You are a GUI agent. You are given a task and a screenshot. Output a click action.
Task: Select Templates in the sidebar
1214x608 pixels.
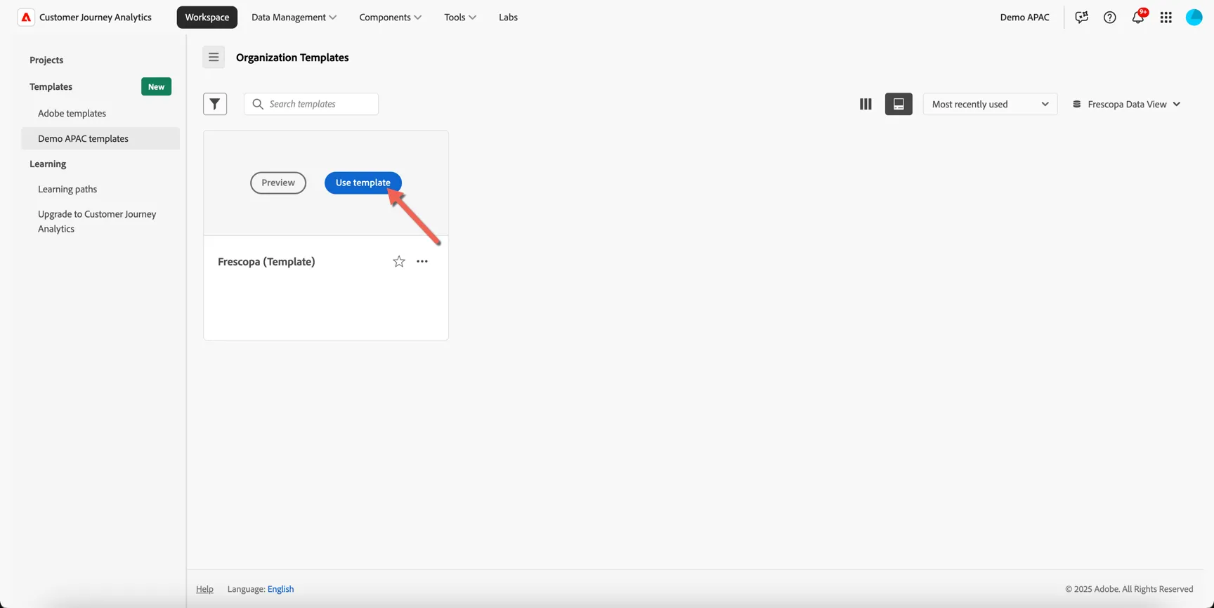[51, 87]
